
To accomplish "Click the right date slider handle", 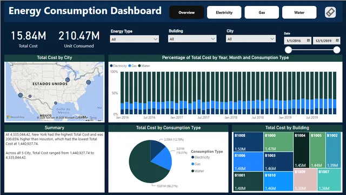I will [x=337, y=50].
